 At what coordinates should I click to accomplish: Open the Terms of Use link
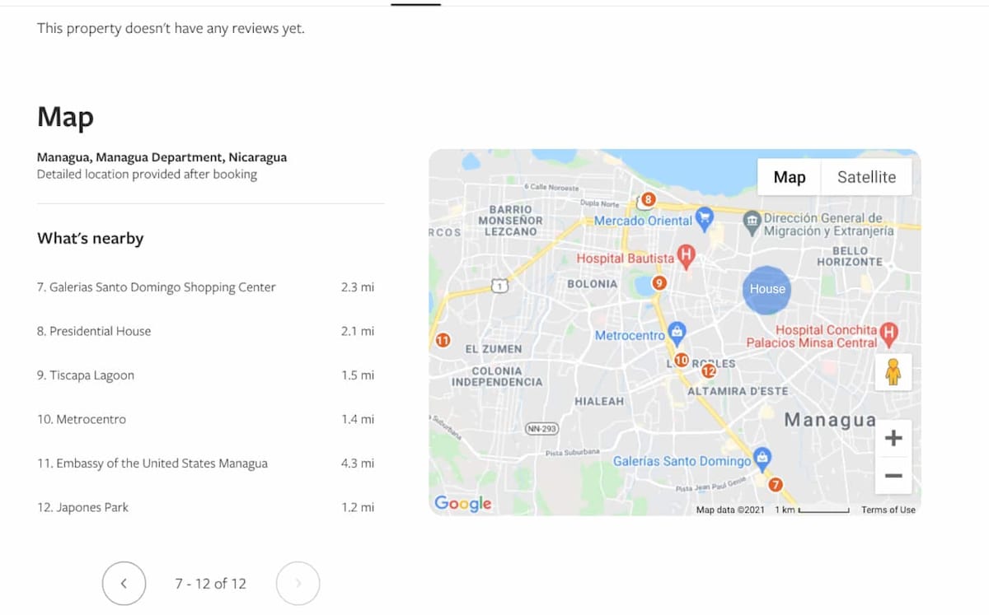888,510
